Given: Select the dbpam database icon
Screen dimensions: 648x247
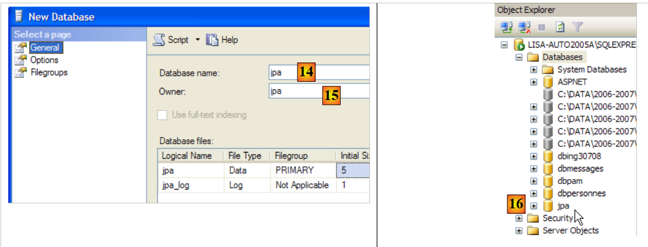Looking at the screenshot, I should coord(548,181).
